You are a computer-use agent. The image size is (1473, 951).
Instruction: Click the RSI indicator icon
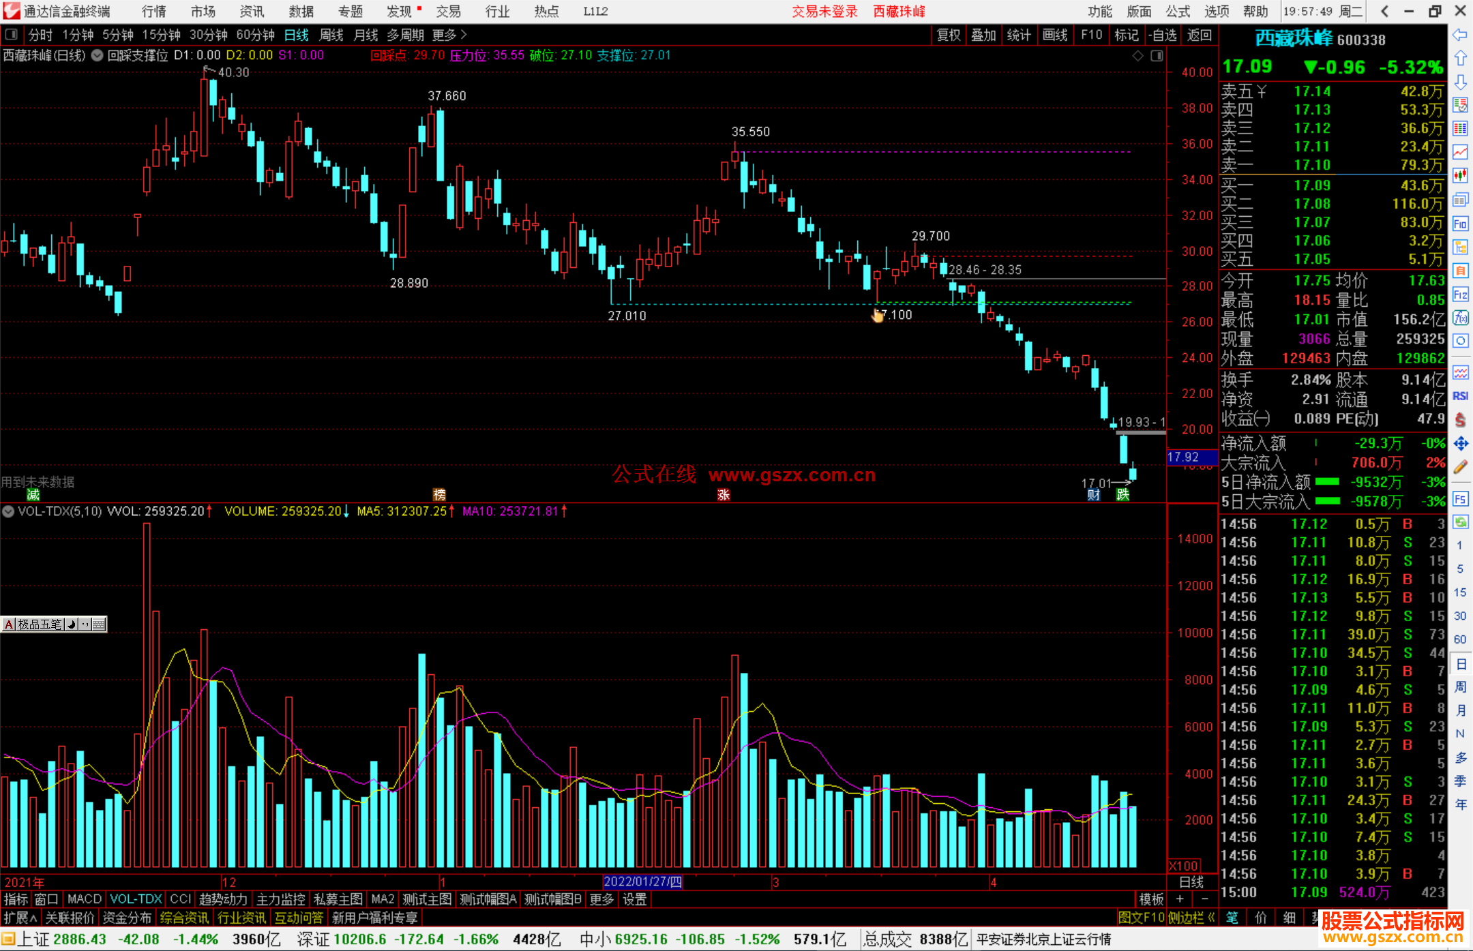[1460, 396]
